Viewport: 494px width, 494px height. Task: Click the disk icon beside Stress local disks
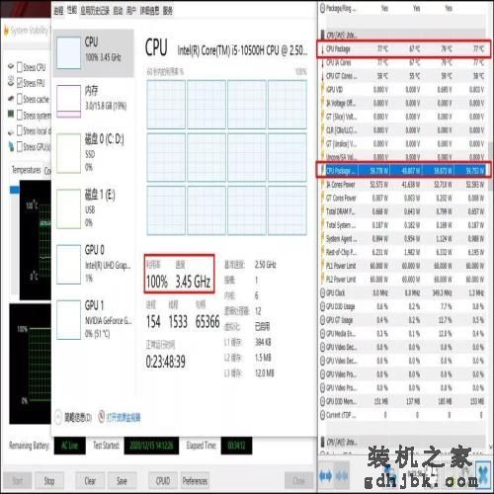11,131
